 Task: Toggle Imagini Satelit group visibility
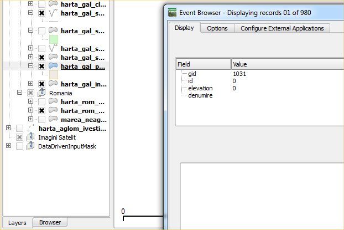coord(19,137)
